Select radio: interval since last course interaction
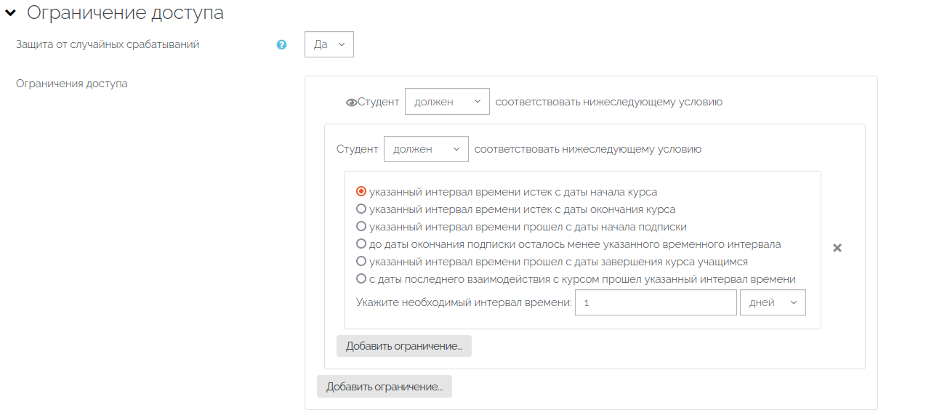Image resolution: width=934 pixels, height=418 pixels. point(361,279)
